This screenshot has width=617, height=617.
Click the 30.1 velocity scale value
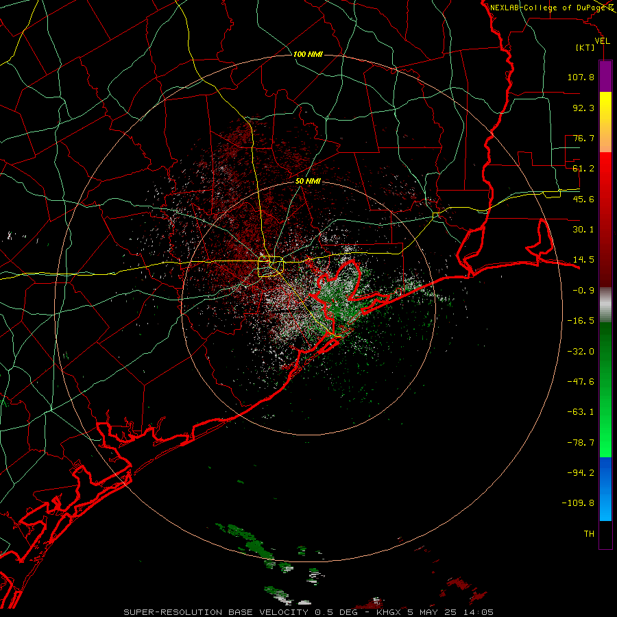(x=583, y=230)
